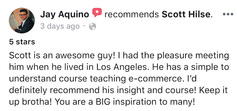Click the 5 stars rating label
This screenshot has height=111, width=237.
coord(22,42)
